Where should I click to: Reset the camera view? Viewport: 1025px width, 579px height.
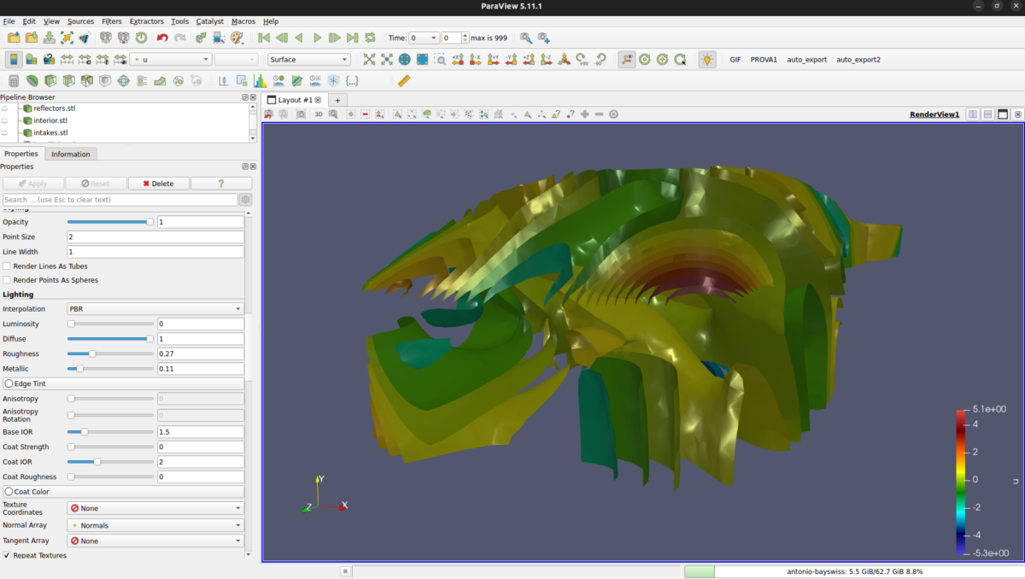click(371, 59)
